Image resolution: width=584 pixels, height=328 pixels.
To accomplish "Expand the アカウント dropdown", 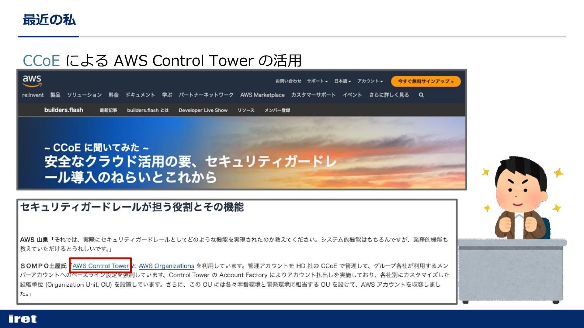I will click(x=370, y=81).
